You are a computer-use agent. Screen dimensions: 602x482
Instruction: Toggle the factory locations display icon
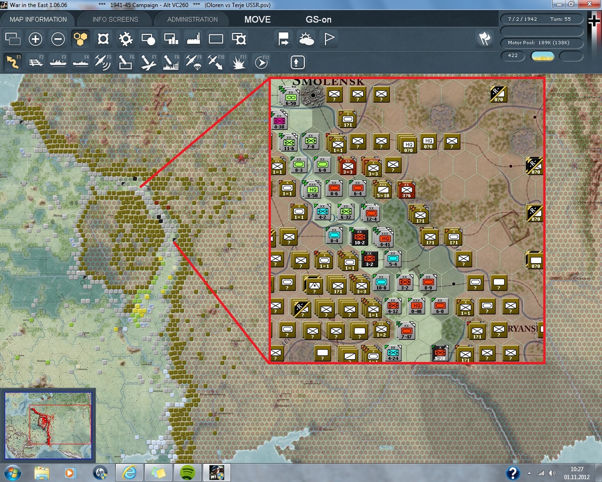tap(193, 39)
